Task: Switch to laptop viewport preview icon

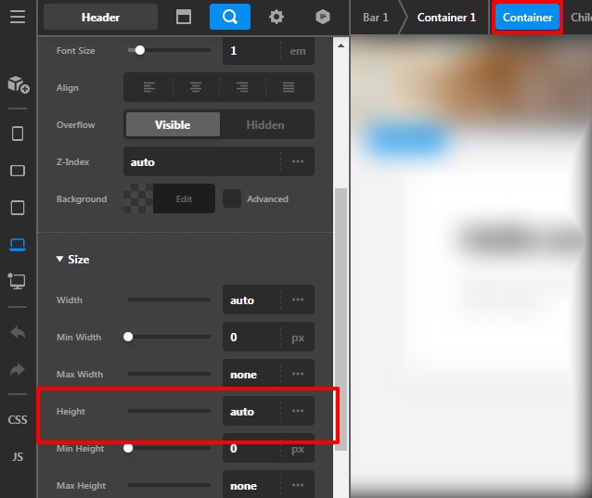Action: [18, 244]
